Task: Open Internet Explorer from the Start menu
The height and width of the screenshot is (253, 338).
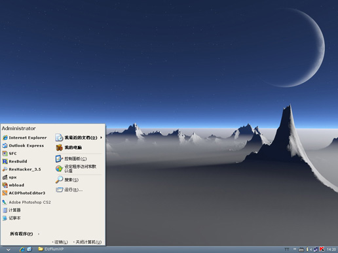Action: (x=24, y=138)
